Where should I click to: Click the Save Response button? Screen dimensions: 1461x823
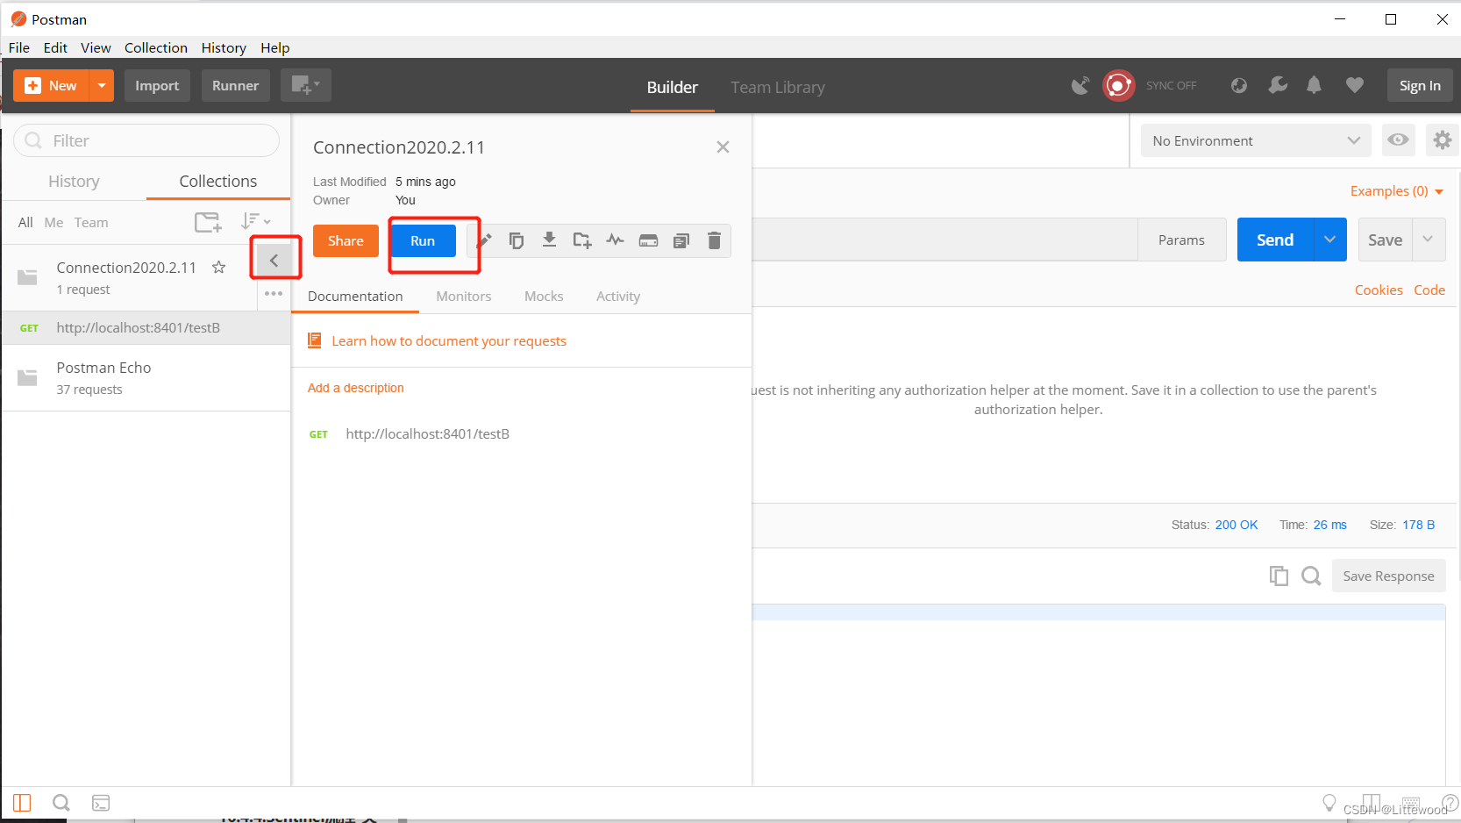pyautogui.click(x=1388, y=576)
